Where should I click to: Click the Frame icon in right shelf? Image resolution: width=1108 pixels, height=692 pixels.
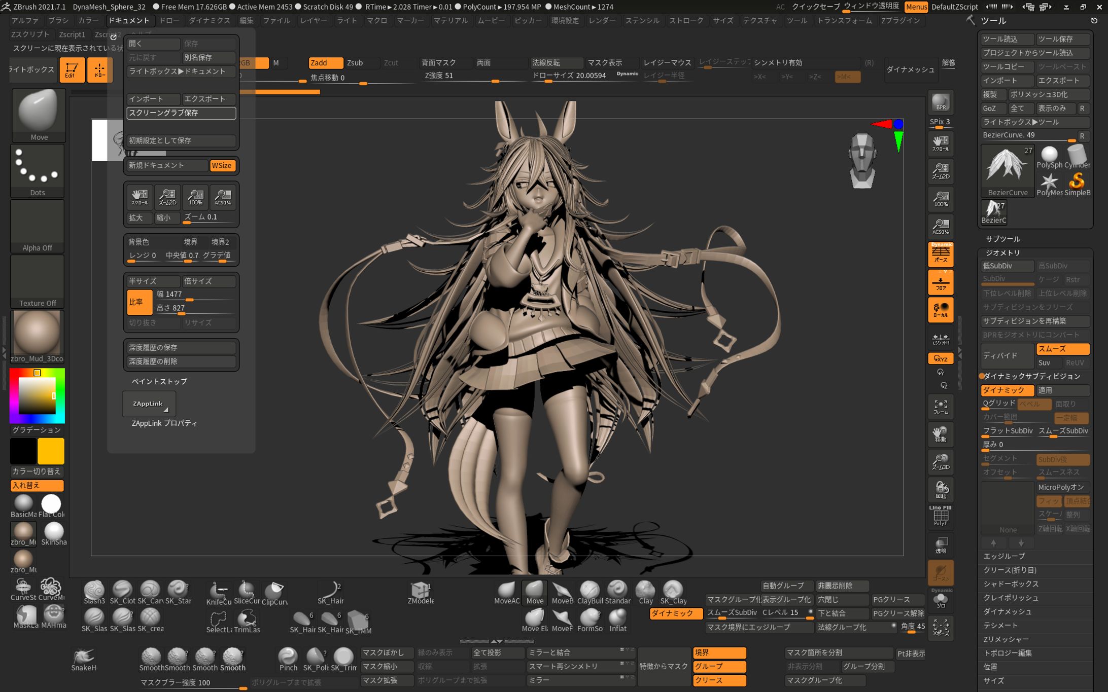point(941,406)
